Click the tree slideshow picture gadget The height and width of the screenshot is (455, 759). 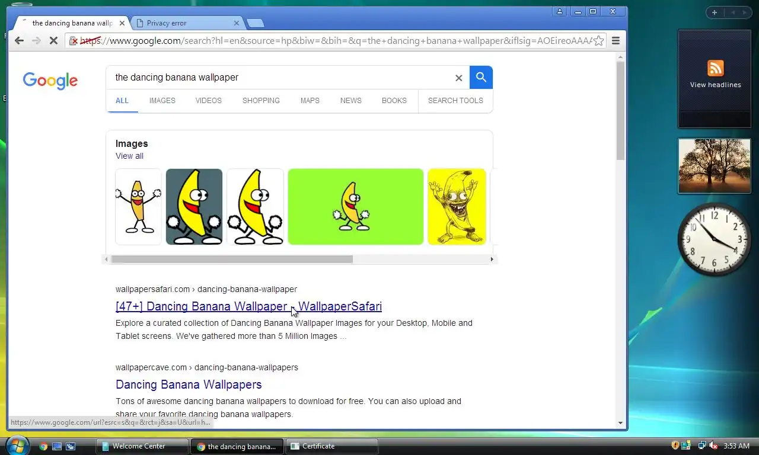715,166
